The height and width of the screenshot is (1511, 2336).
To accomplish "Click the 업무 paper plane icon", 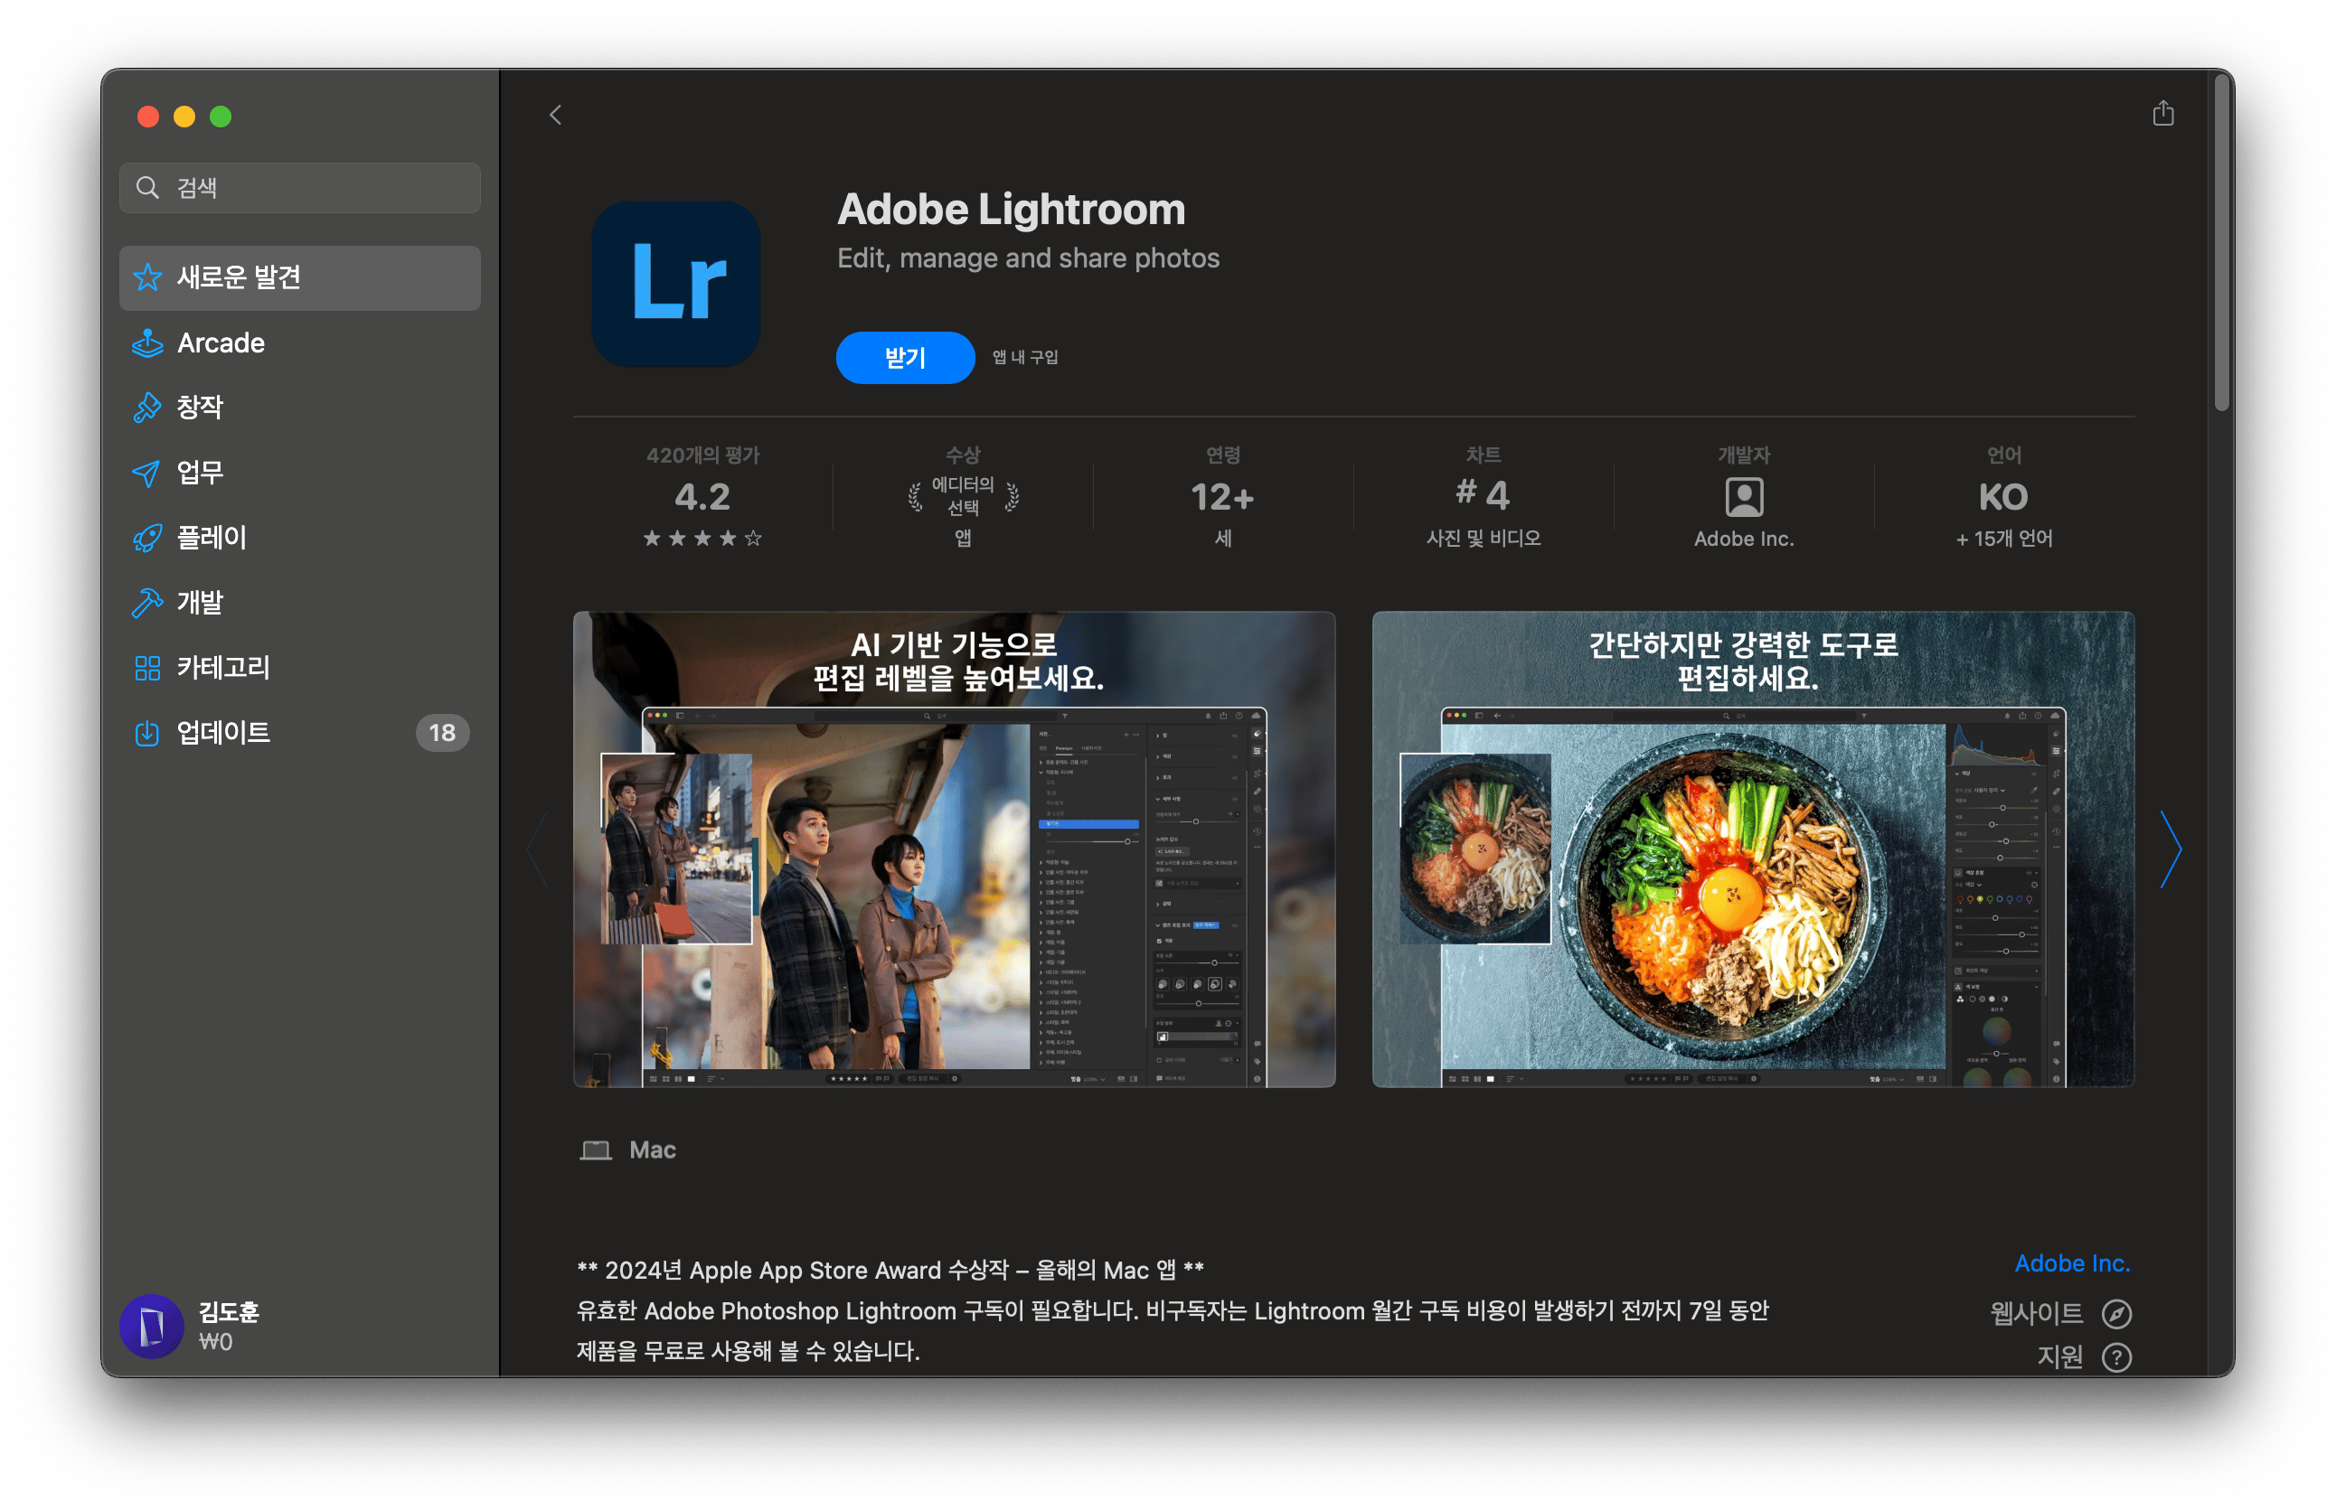I will (147, 473).
